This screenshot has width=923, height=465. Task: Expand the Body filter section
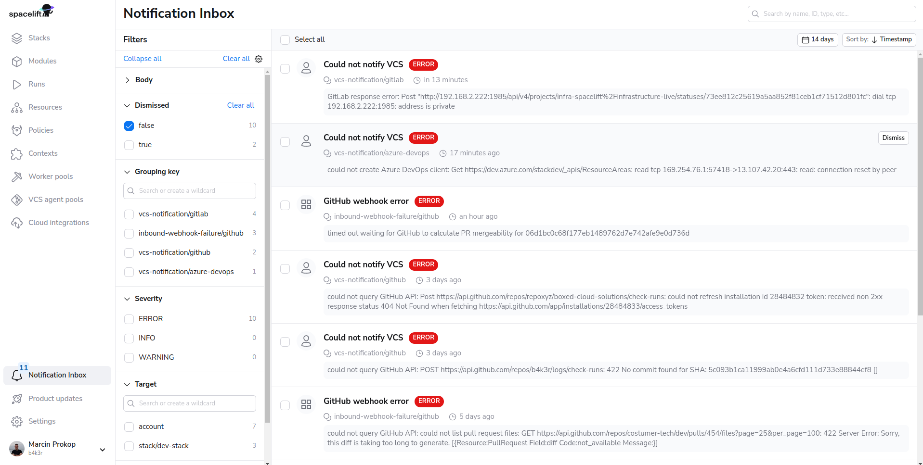(x=128, y=80)
